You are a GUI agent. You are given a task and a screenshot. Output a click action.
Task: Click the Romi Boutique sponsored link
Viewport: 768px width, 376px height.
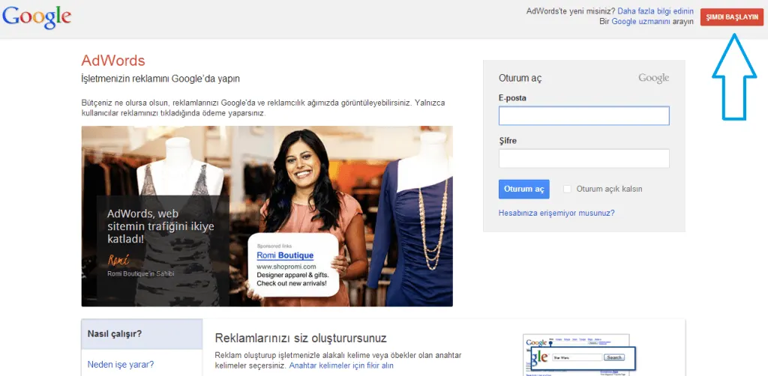pyautogui.click(x=285, y=255)
